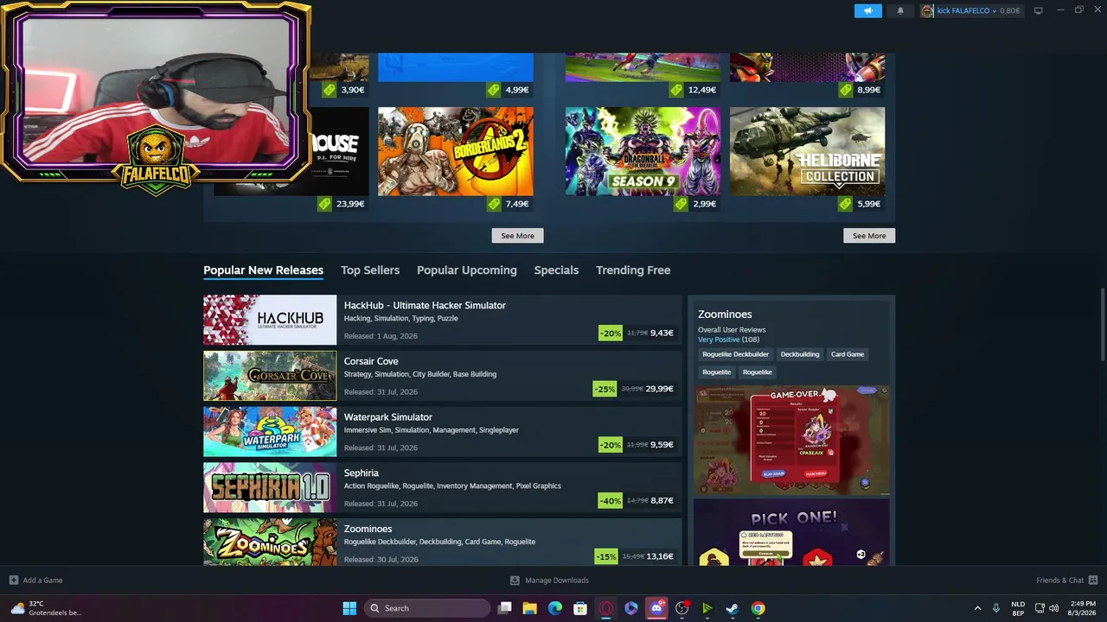This screenshot has height=622, width=1107.
Task: Switch to the Top Sellers tab
Action: click(x=370, y=270)
